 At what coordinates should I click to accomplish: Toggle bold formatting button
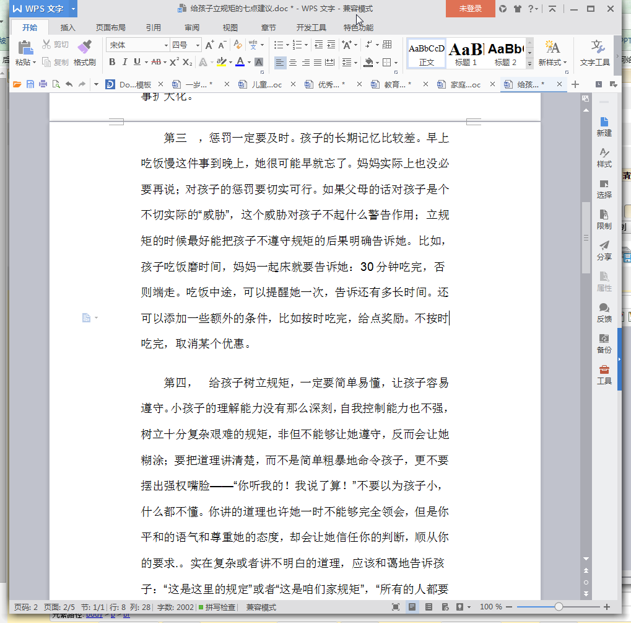pyautogui.click(x=112, y=61)
